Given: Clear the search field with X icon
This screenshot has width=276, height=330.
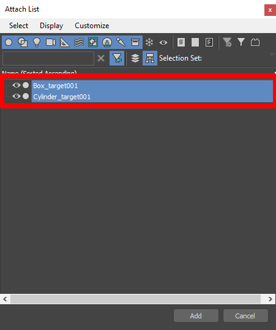Looking at the screenshot, I should (101, 58).
